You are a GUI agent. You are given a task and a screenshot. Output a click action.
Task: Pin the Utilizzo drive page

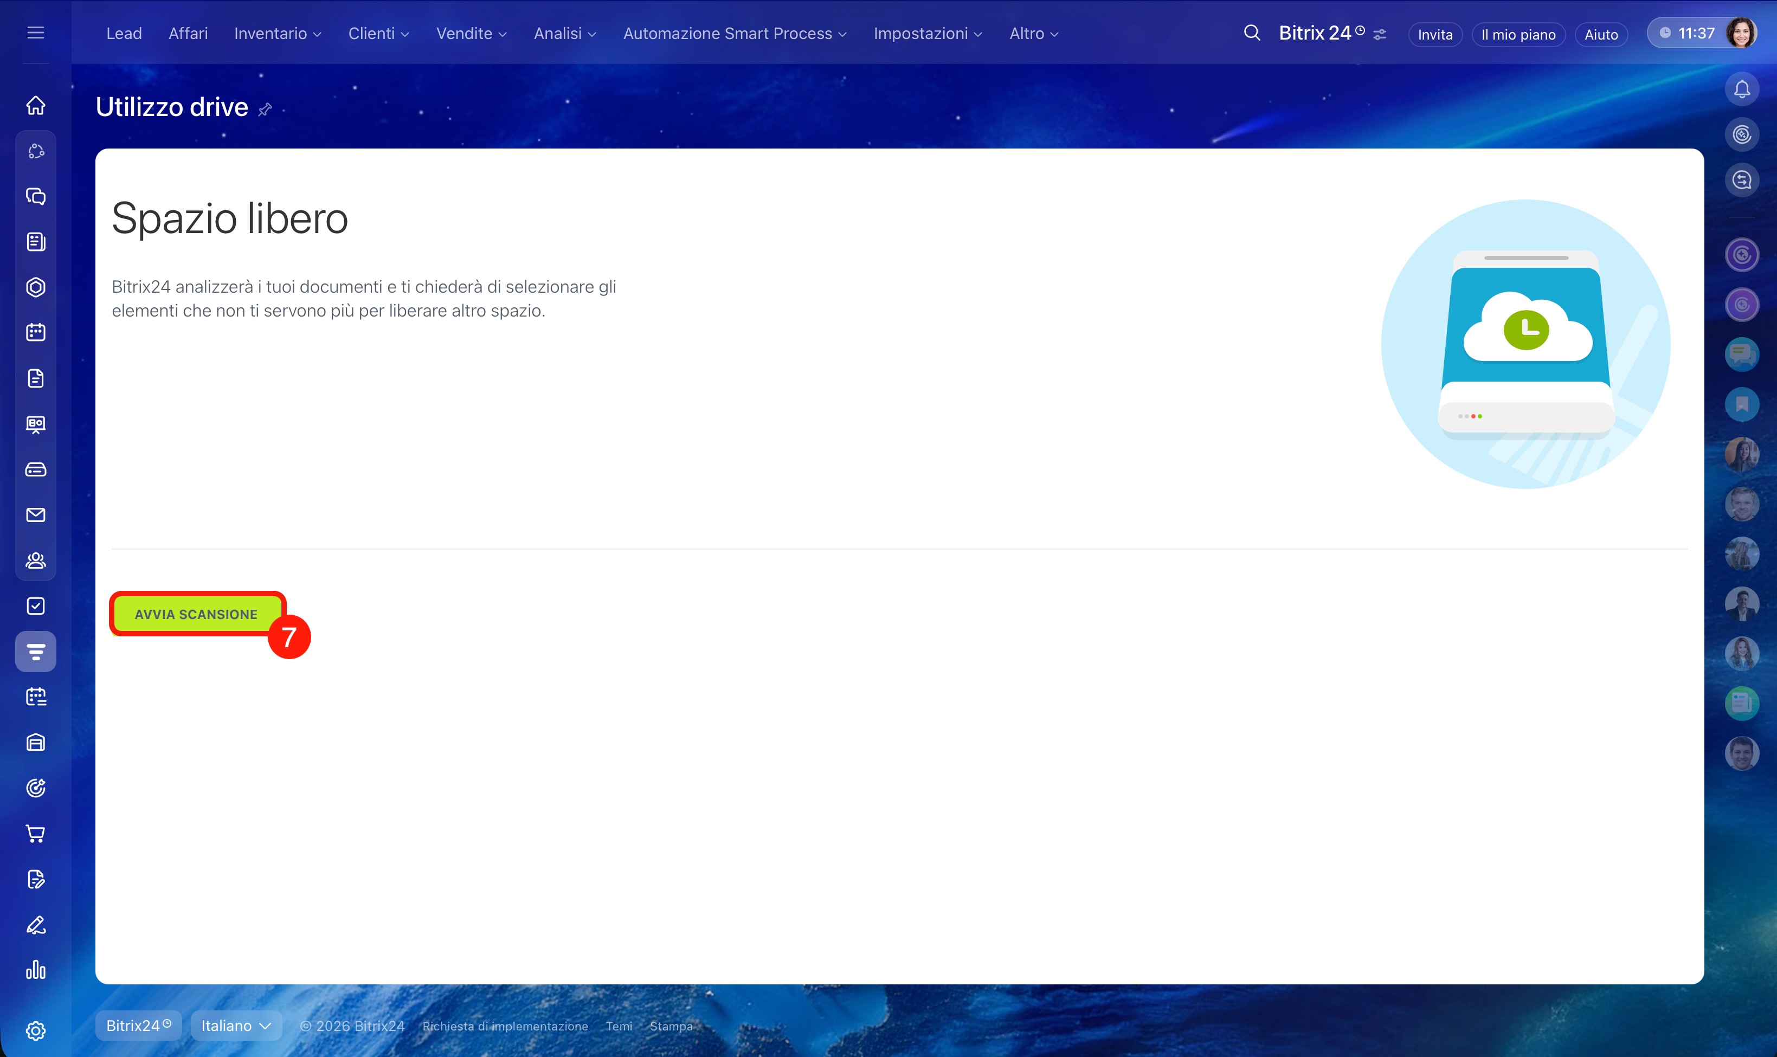pos(265,109)
